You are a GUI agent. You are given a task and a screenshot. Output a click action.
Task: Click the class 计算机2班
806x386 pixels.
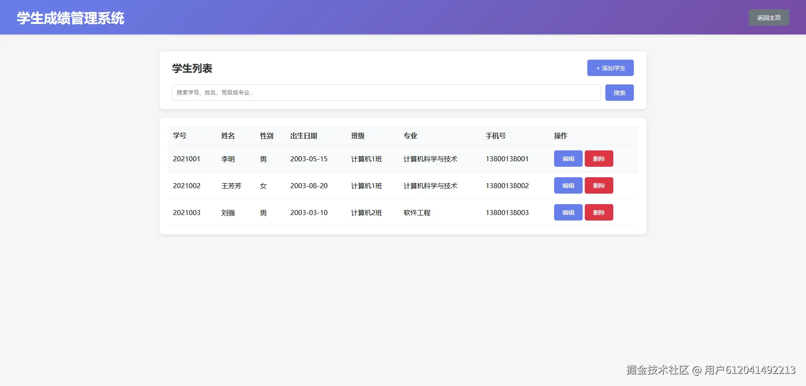click(366, 213)
